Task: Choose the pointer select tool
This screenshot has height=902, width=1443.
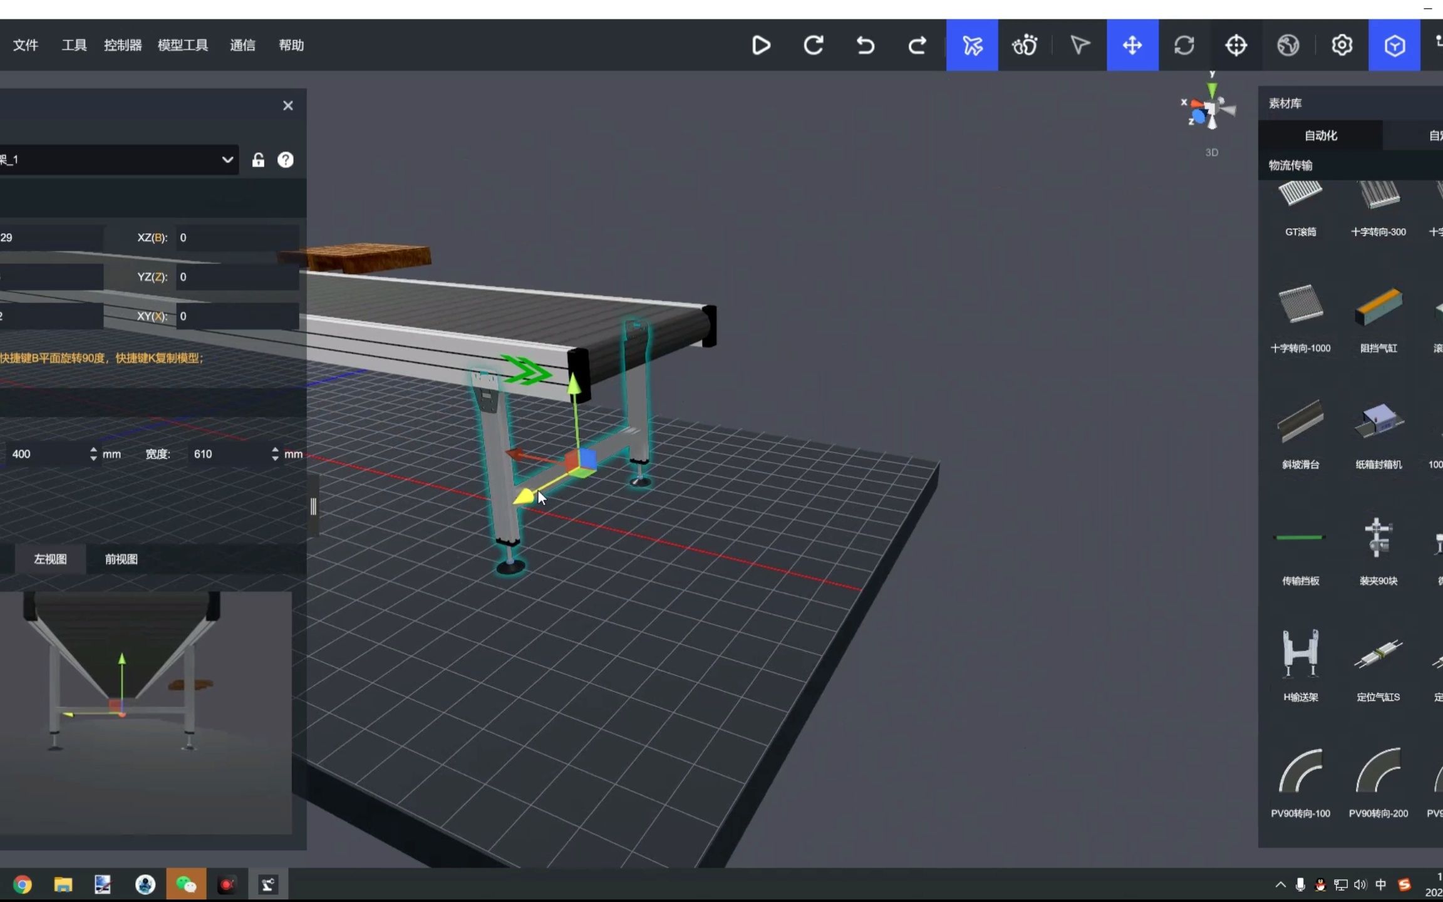Action: (1080, 45)
